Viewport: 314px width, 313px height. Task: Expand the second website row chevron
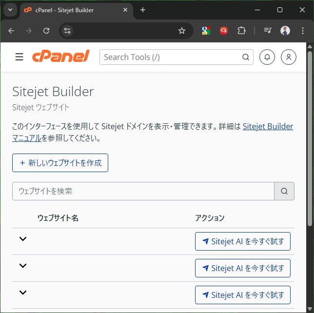pos(22,266)
